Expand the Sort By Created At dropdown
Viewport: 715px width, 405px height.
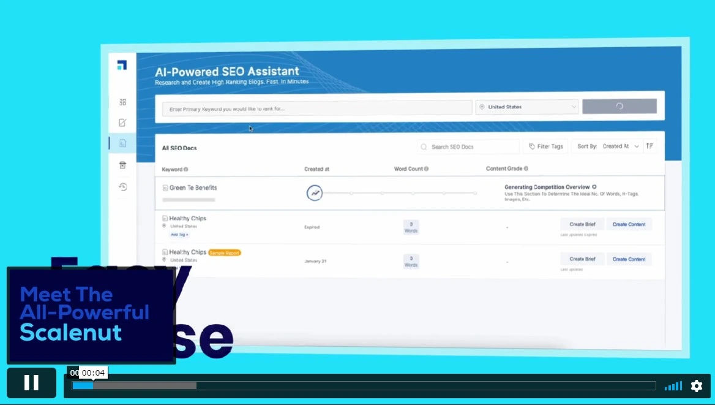[x=607, y=146]
